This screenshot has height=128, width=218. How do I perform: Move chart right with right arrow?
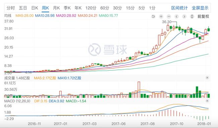[x=184, y=16]
